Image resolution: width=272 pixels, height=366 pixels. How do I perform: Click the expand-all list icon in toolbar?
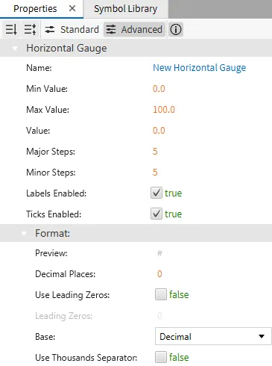[30, 29]
